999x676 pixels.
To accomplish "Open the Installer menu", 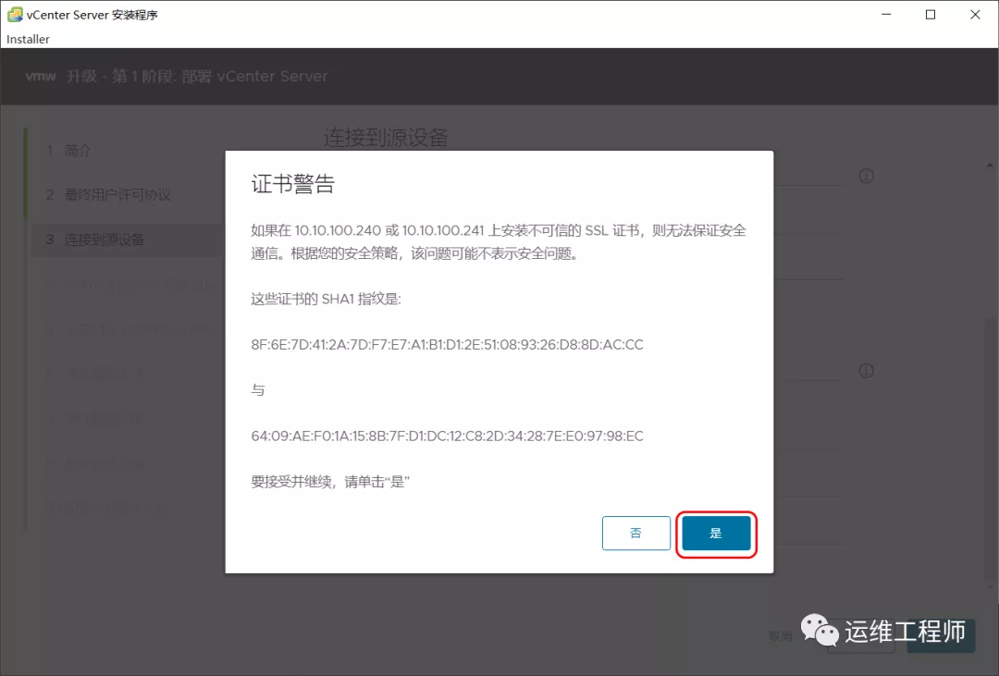I will pyautogui.click(x=29, y=40).
